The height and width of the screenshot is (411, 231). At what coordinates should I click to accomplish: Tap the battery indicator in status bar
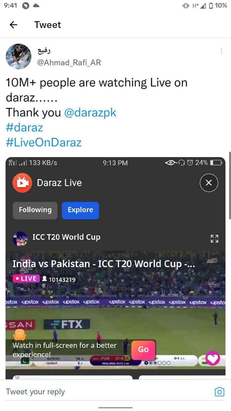tap(211, 5)
